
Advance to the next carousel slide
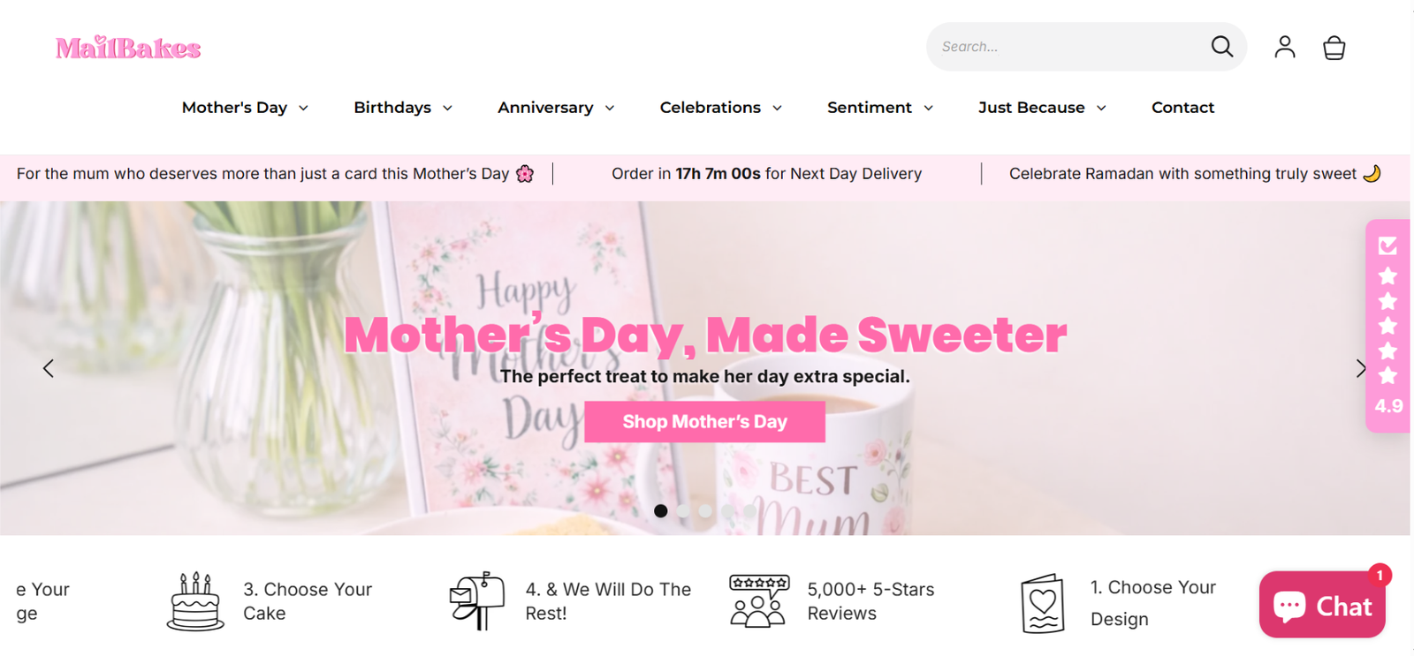click(x=1360, y=368)
